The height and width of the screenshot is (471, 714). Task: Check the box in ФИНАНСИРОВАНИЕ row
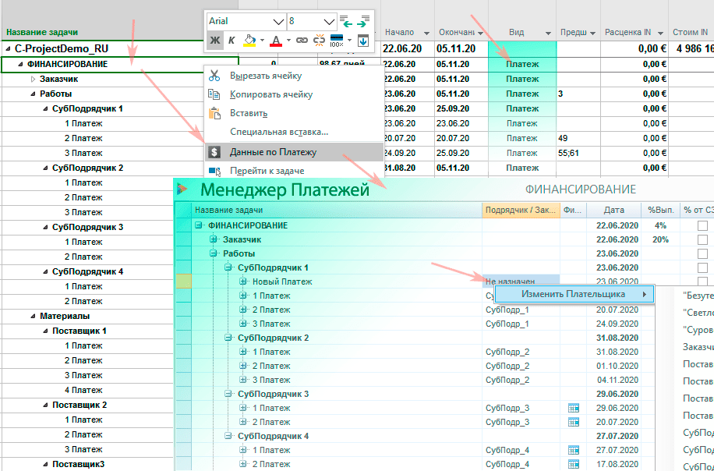[x=702, y=225]
